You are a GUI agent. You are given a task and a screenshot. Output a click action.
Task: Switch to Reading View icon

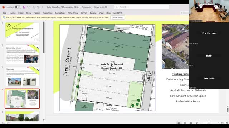click(191, 123)
